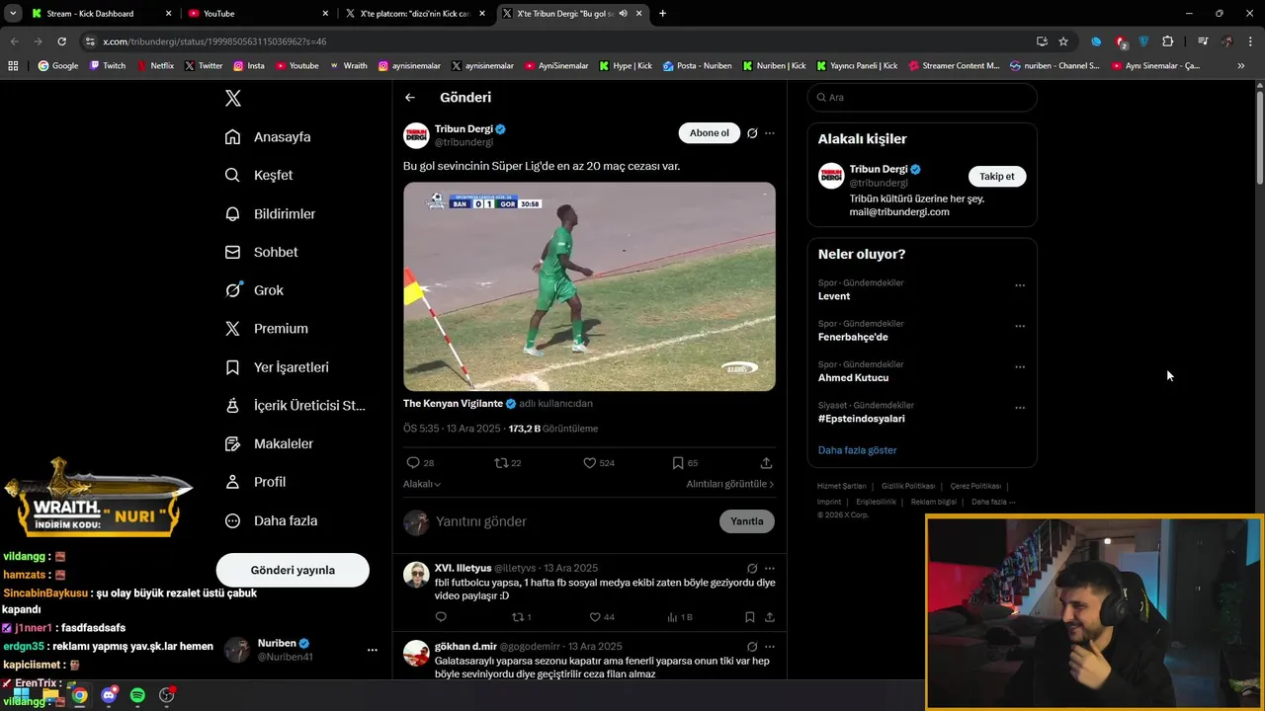
Task: Open Twitch bookmark
Action: [x=108, y=66]
